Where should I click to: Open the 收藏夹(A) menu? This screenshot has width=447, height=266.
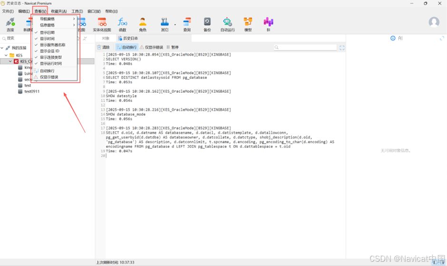[58, 11]
